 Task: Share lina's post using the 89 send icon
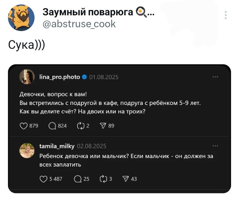coord(105,126)
